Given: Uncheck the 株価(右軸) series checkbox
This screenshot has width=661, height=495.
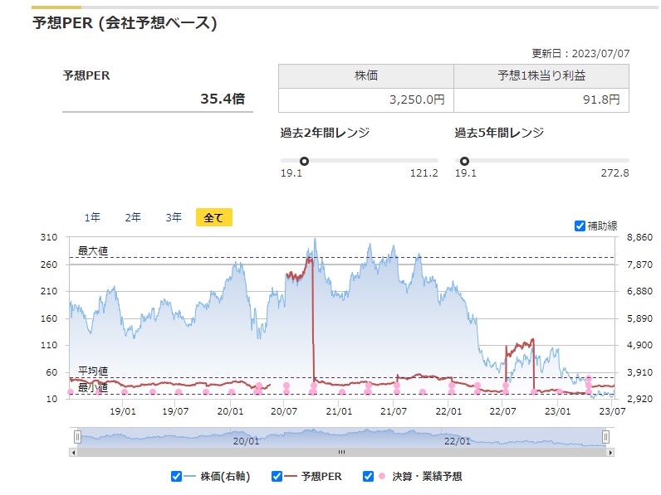Looking at the screenshot, I should tap(176, 476).
